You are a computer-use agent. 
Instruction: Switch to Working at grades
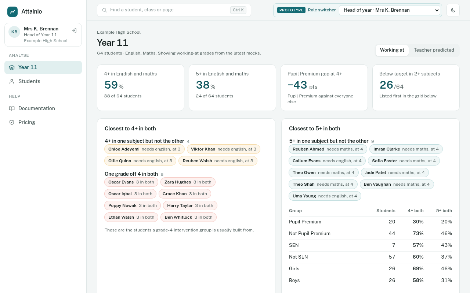point(392,50)
